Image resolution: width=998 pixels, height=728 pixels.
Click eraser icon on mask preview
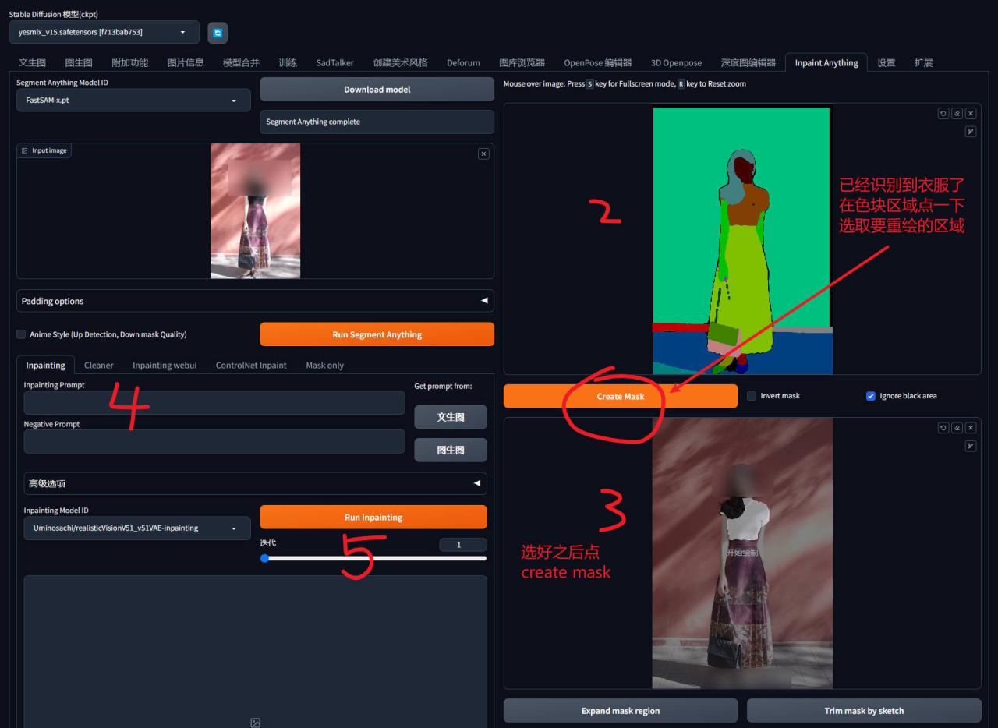(x=957, y=428)
